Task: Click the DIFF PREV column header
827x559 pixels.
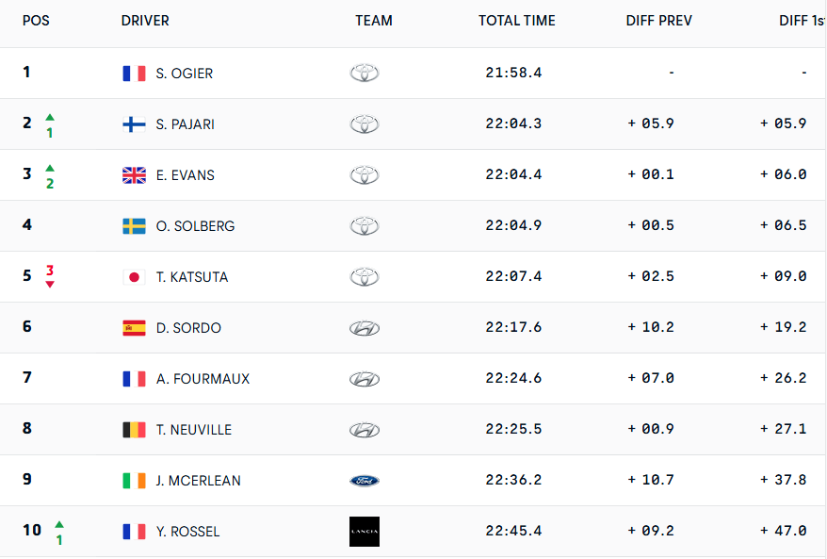Action: point(658,21)
